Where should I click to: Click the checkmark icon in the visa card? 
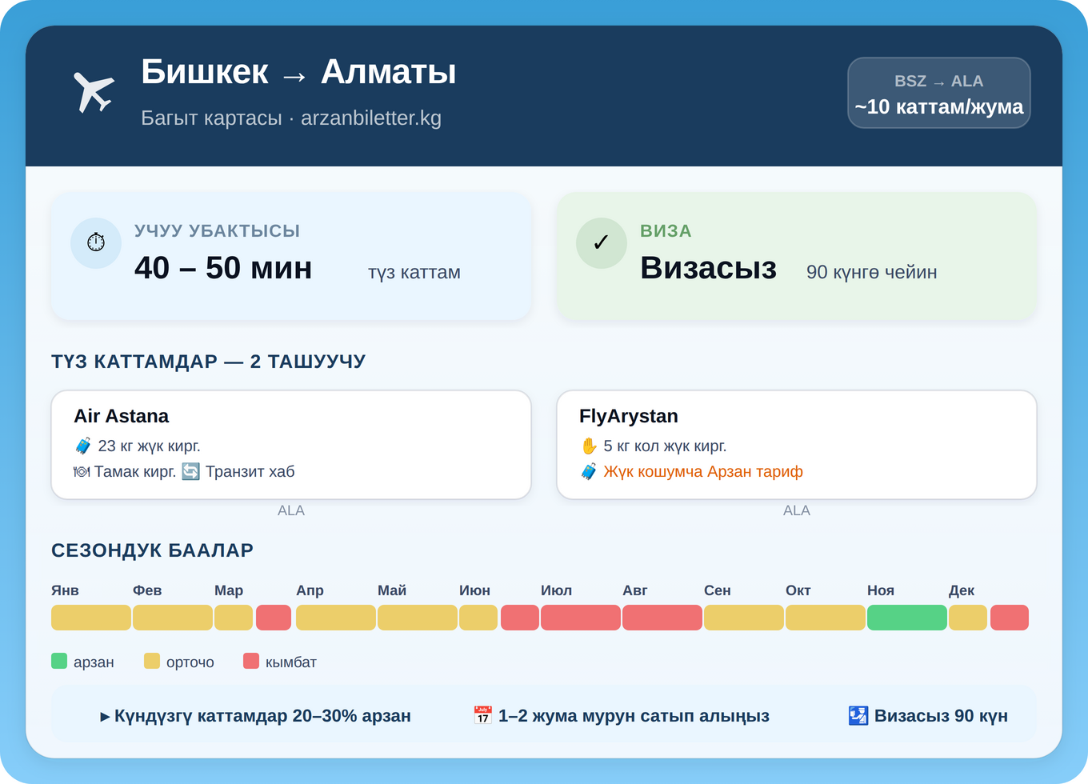pyautogui.click(x=602, y=242)
